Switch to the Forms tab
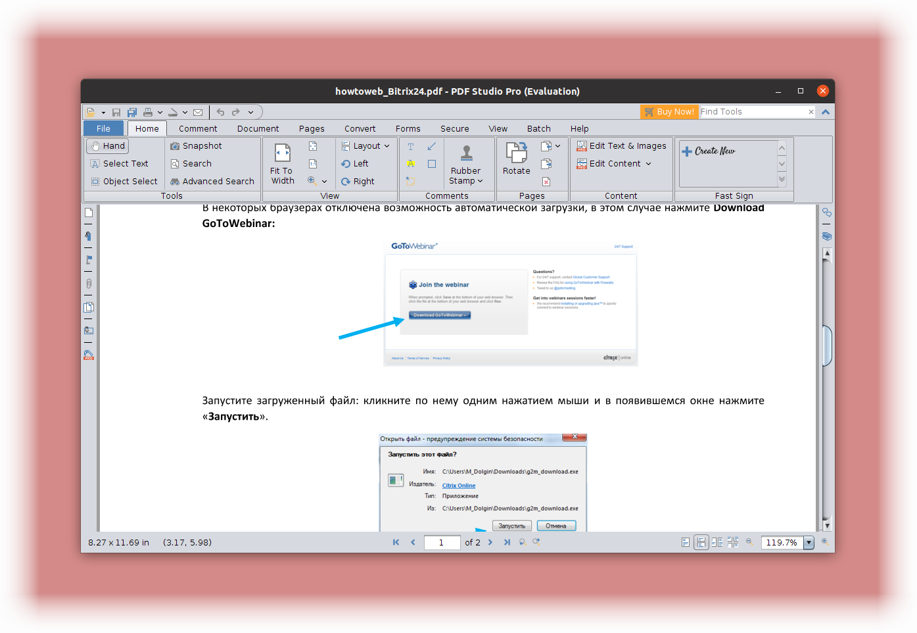 (x=408, y=129)
